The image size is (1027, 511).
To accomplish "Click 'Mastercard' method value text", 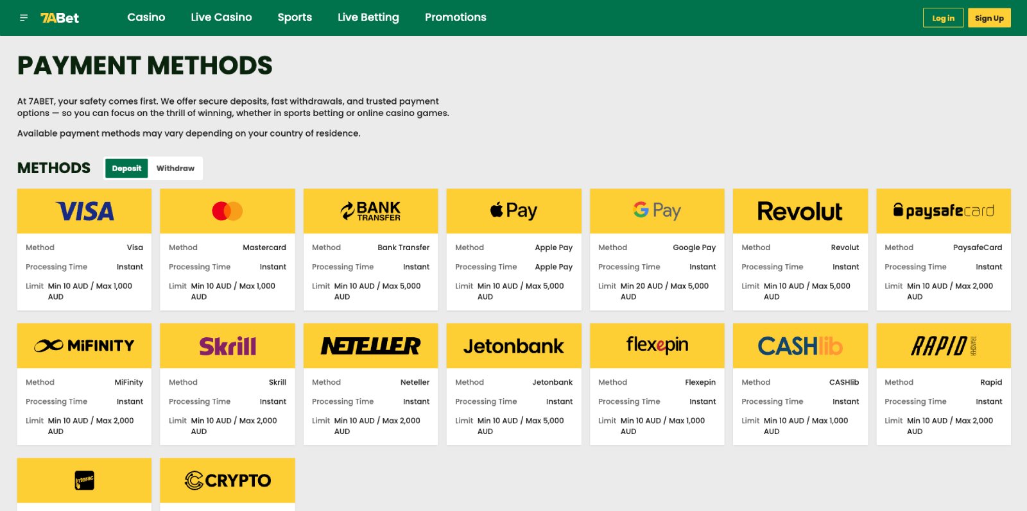I will (x=264, y=247).
